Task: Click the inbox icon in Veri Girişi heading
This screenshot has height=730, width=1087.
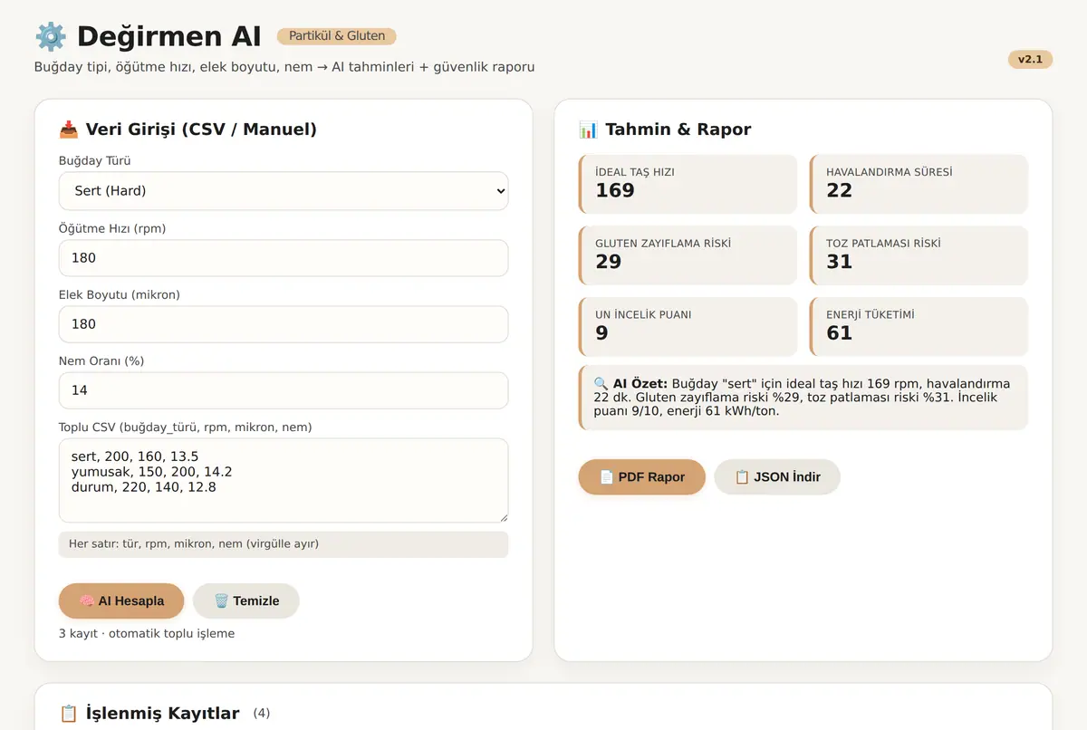Action: point(69,130)
